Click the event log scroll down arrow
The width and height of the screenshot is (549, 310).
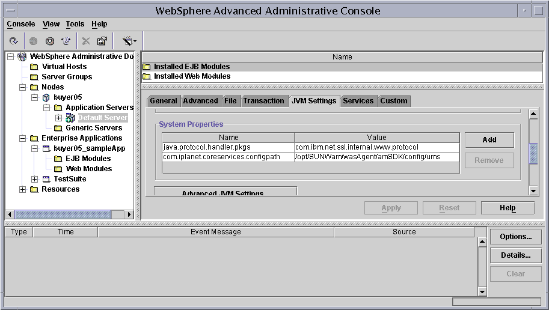tap(482, 291)
